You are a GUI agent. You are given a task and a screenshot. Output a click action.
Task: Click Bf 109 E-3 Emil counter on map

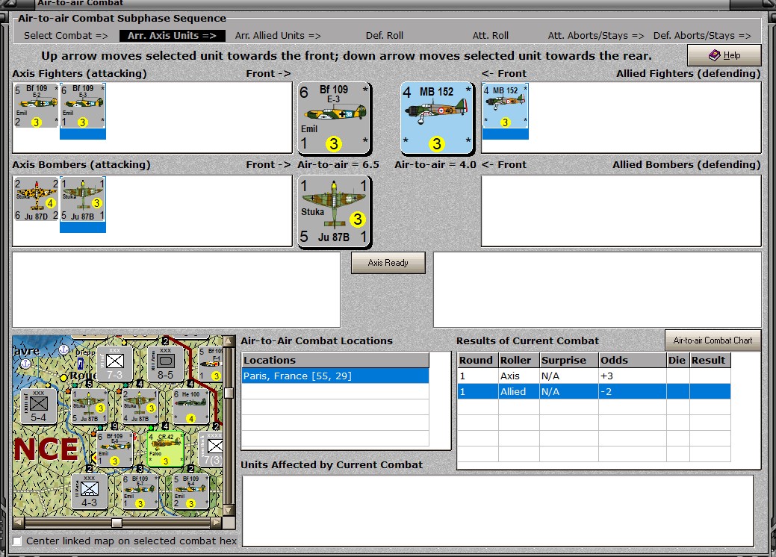[x=114, y=449]
